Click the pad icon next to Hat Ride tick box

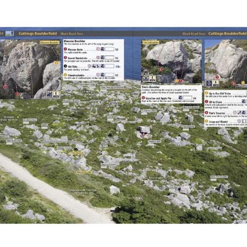click(x=103, y=66)
